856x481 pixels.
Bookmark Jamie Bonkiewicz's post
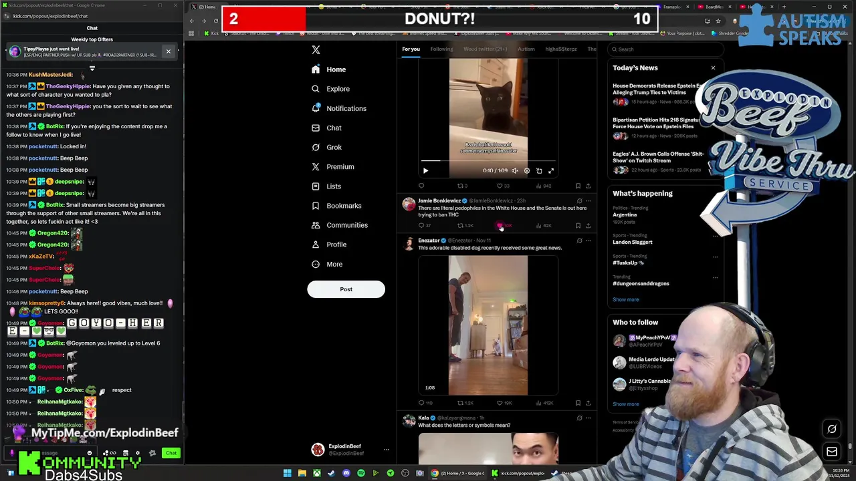coord(578,226)
